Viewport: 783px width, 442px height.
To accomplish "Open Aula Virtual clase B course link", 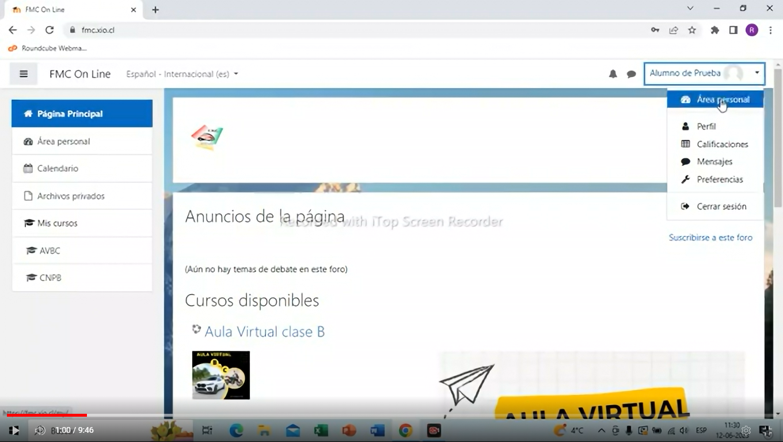I will pyautogui.click(x=264, y=331).
